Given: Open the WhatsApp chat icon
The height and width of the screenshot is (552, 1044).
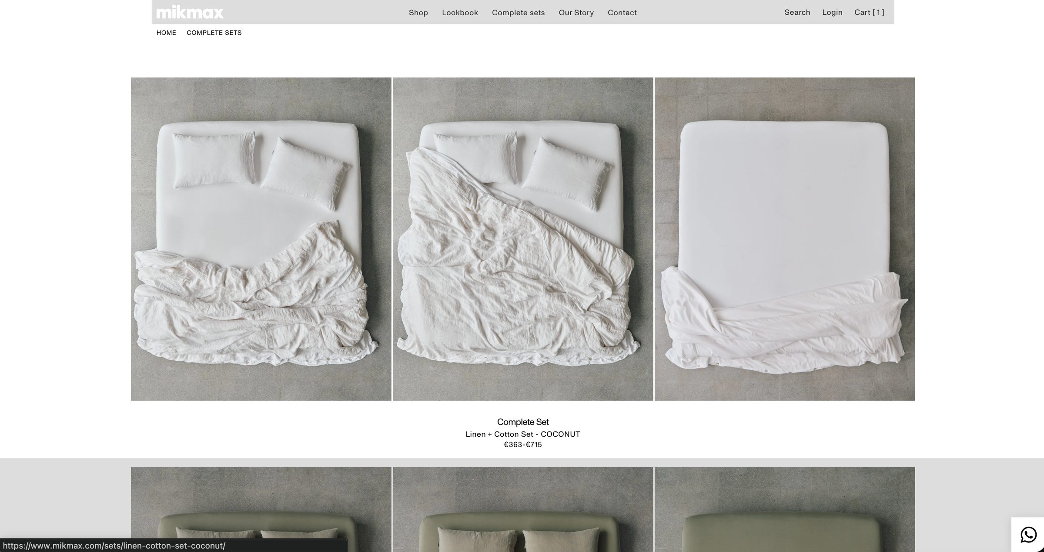Looking at the screenshot, I should click(1028, 535).
